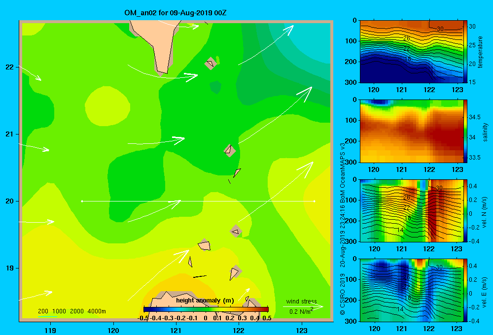Click latitude label 21 on main map
Screen dimensions: 493x335
[9, 134]
